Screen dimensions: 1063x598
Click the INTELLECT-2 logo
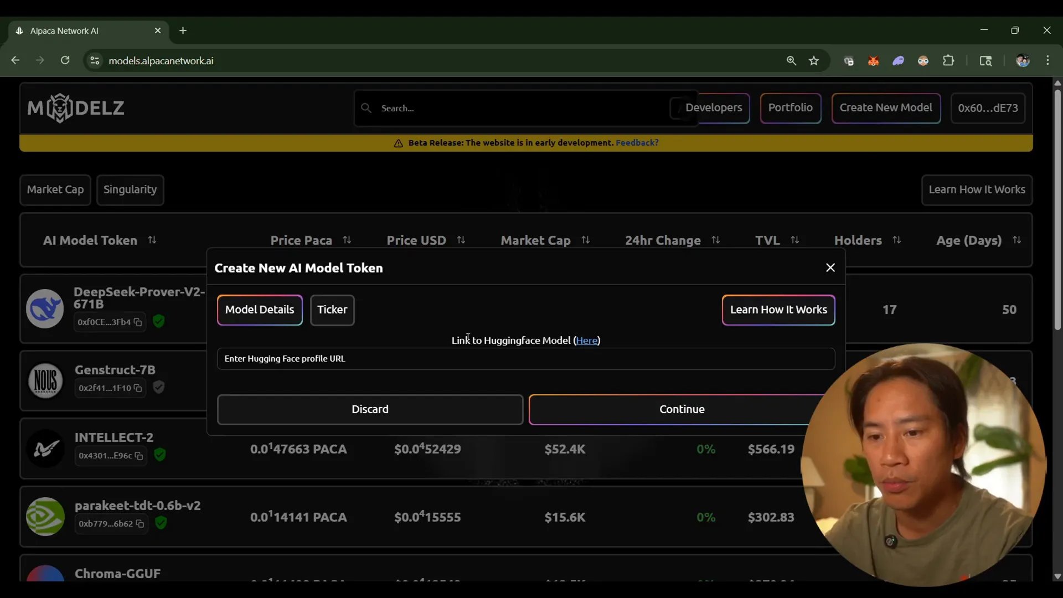45,449
